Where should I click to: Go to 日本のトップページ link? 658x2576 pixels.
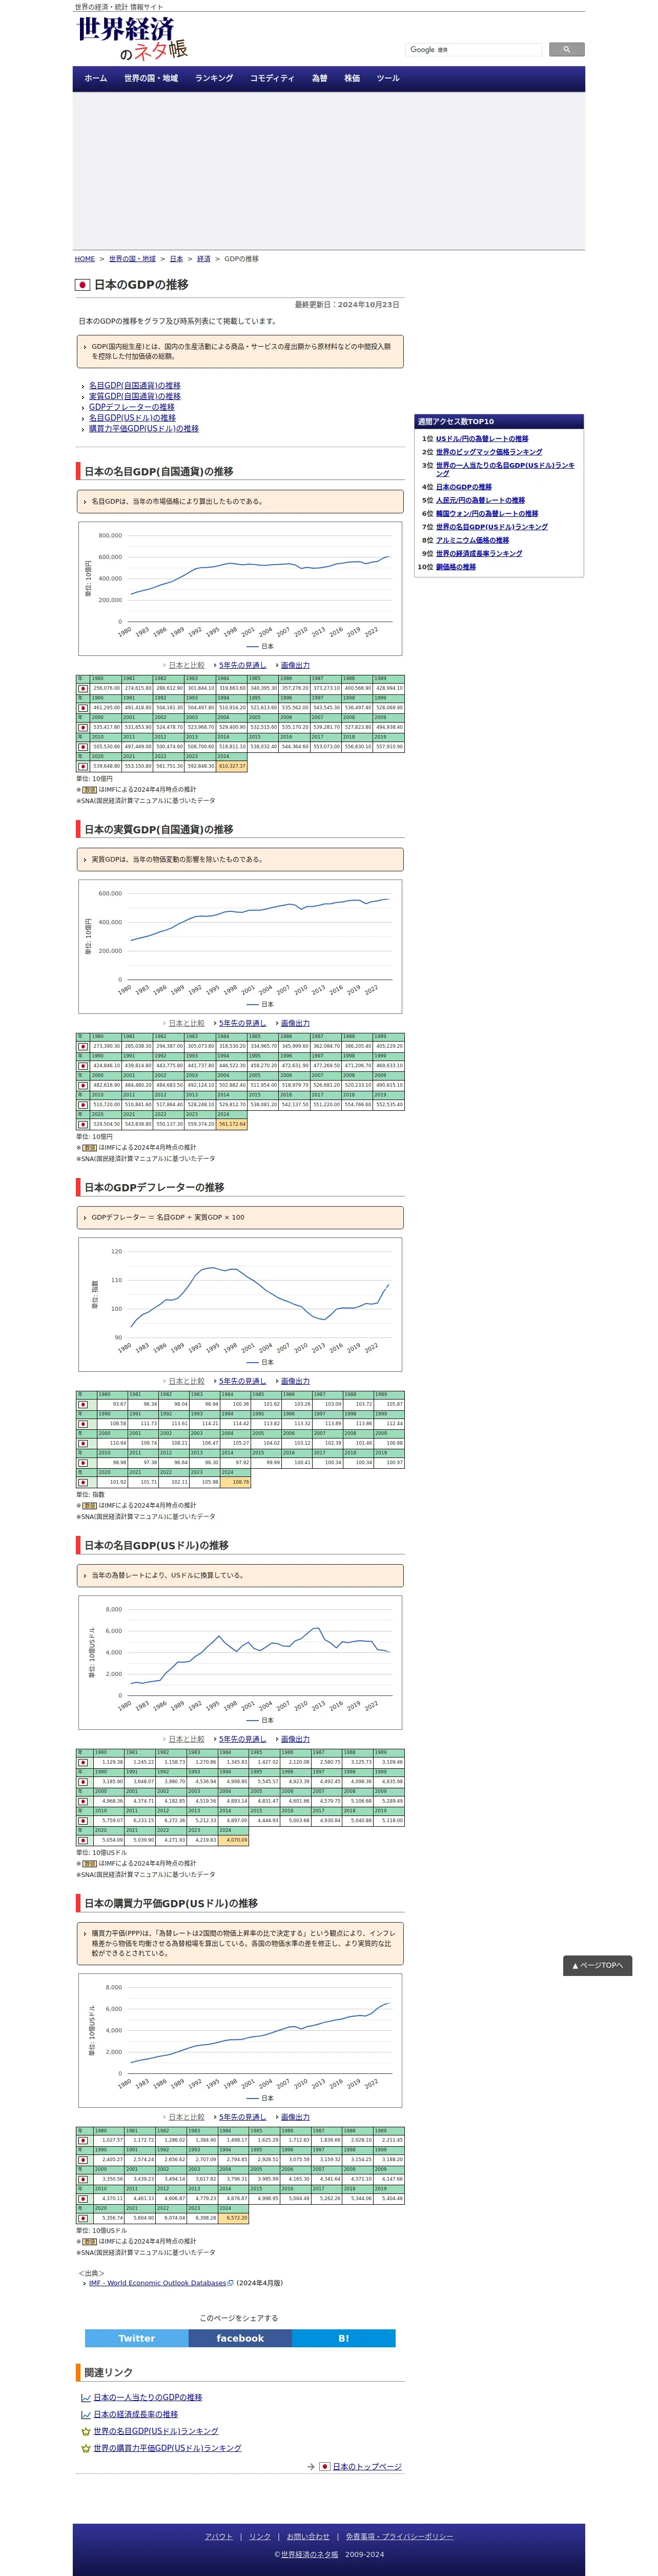pos(367,2467)
